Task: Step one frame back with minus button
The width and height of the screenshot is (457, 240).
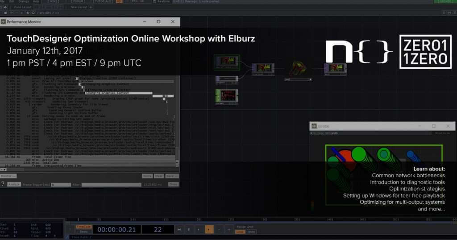Action: click(219, 229)
